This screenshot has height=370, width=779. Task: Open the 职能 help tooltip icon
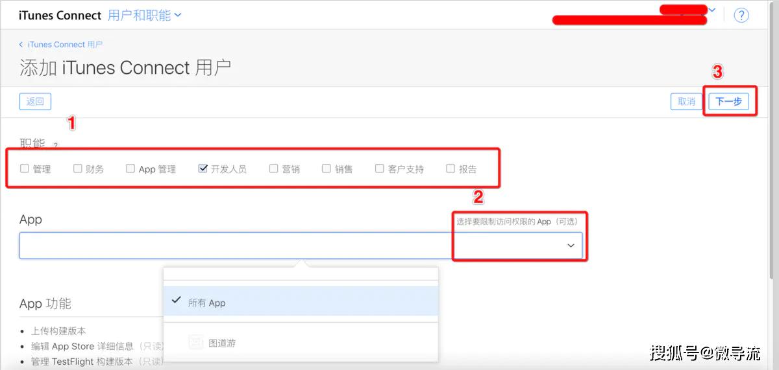(56, 145)
